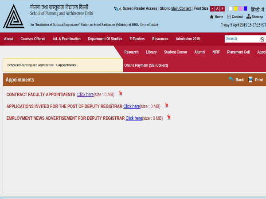Open the Courses Offered menu
266x199 pixels.
[33, 39]
